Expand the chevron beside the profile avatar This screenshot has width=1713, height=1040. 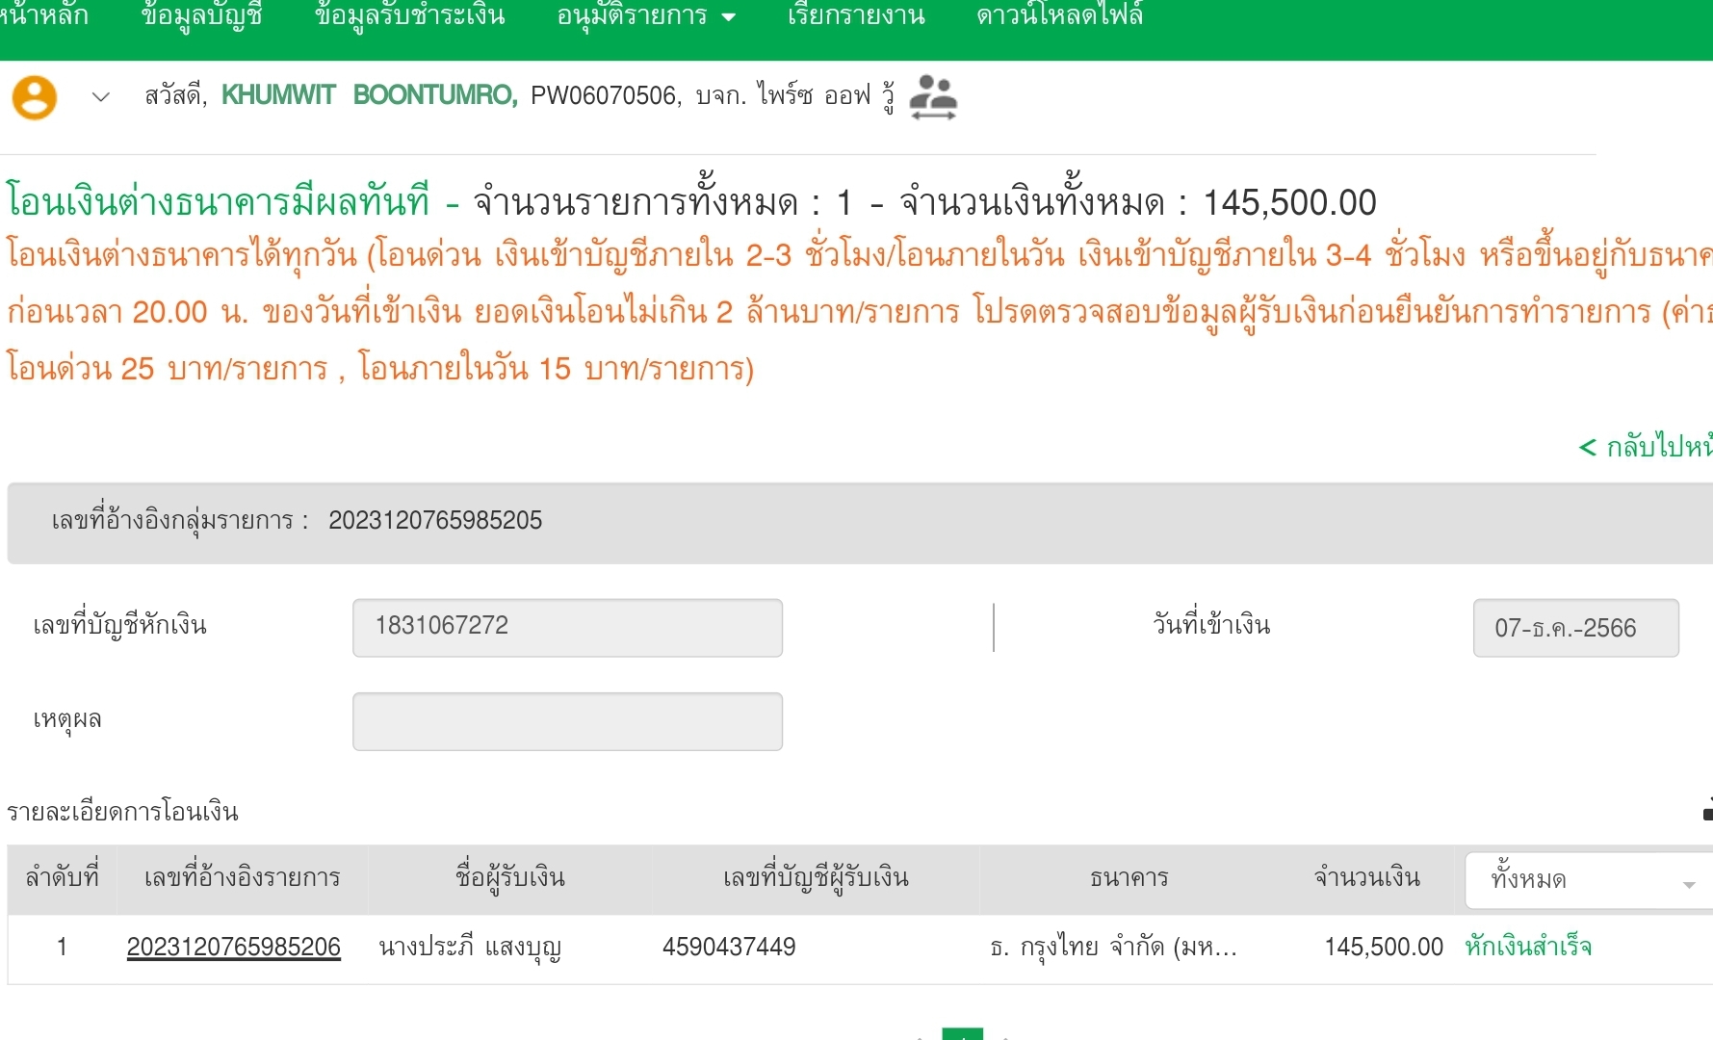pos(100,97)
